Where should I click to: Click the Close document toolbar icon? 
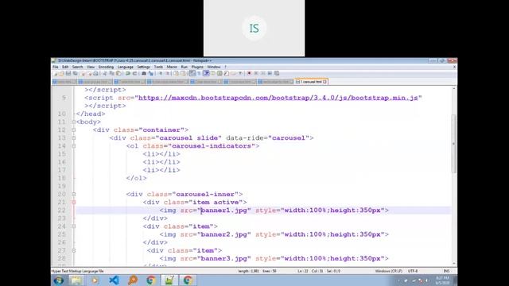coord(83,74)
